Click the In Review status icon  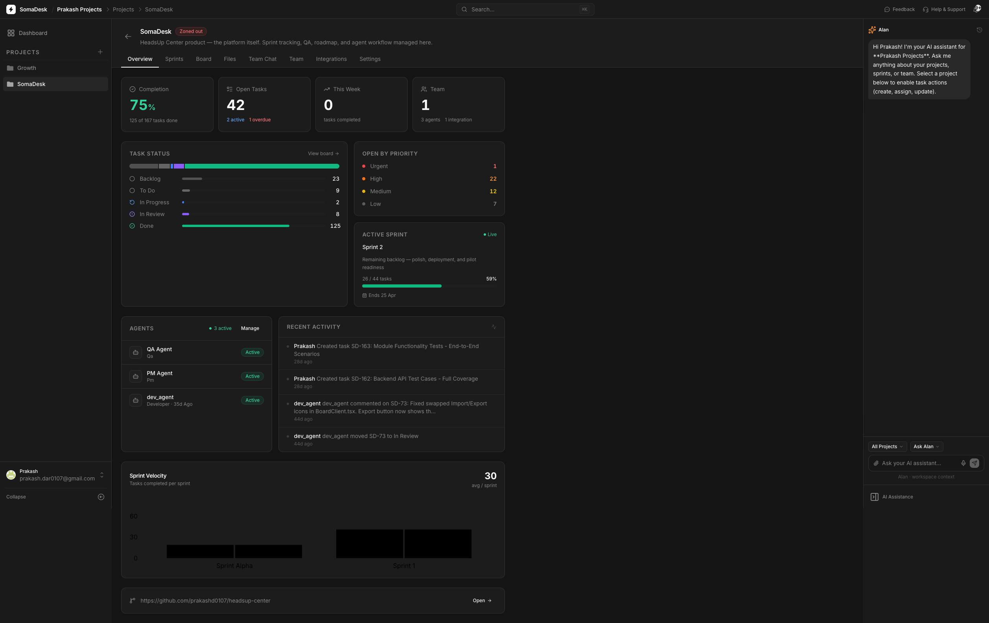(132, 214)
